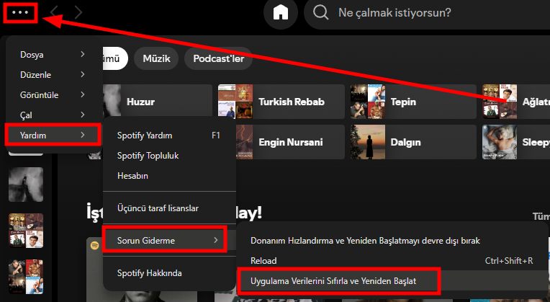
Task: Expand the Çal submenu chevron
Action: [83, 115]
